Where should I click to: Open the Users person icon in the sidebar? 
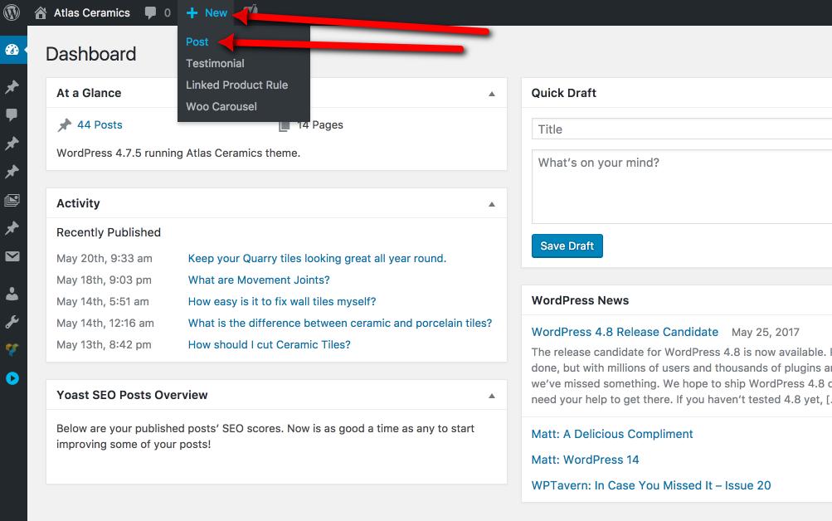(x=12, y=294)
